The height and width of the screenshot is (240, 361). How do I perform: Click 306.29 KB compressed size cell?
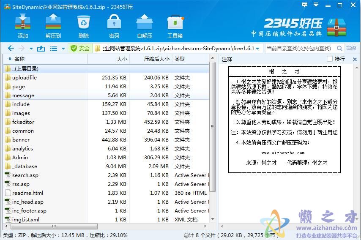tap(156, 157)
